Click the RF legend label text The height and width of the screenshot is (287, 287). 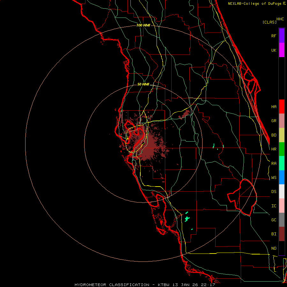tap(274, 36)
